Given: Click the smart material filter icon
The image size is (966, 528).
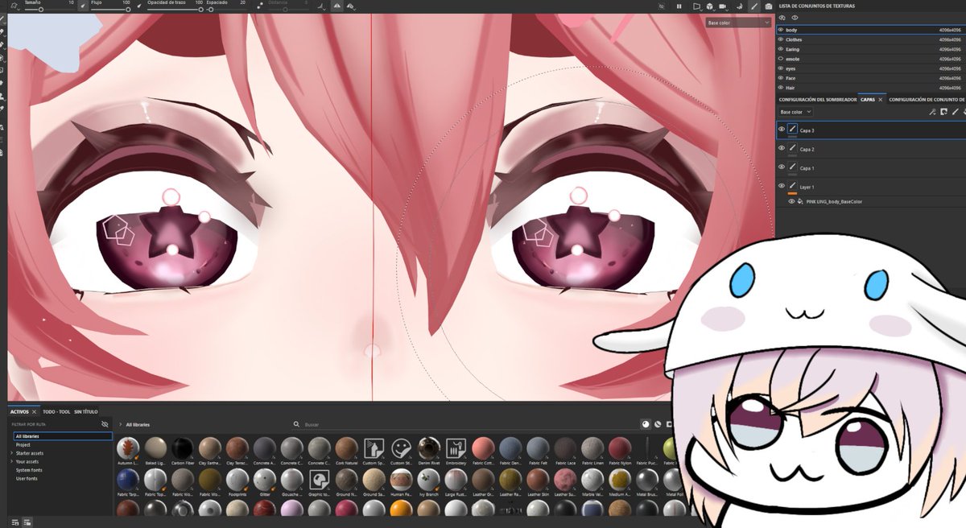Looking at the screenshot, I should pyautogui.click(x=658, y=424).
